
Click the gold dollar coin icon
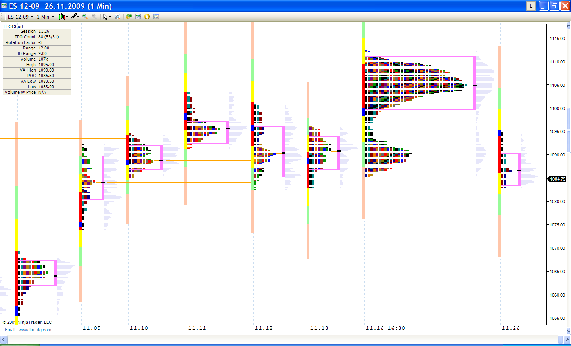coord(147,17)
